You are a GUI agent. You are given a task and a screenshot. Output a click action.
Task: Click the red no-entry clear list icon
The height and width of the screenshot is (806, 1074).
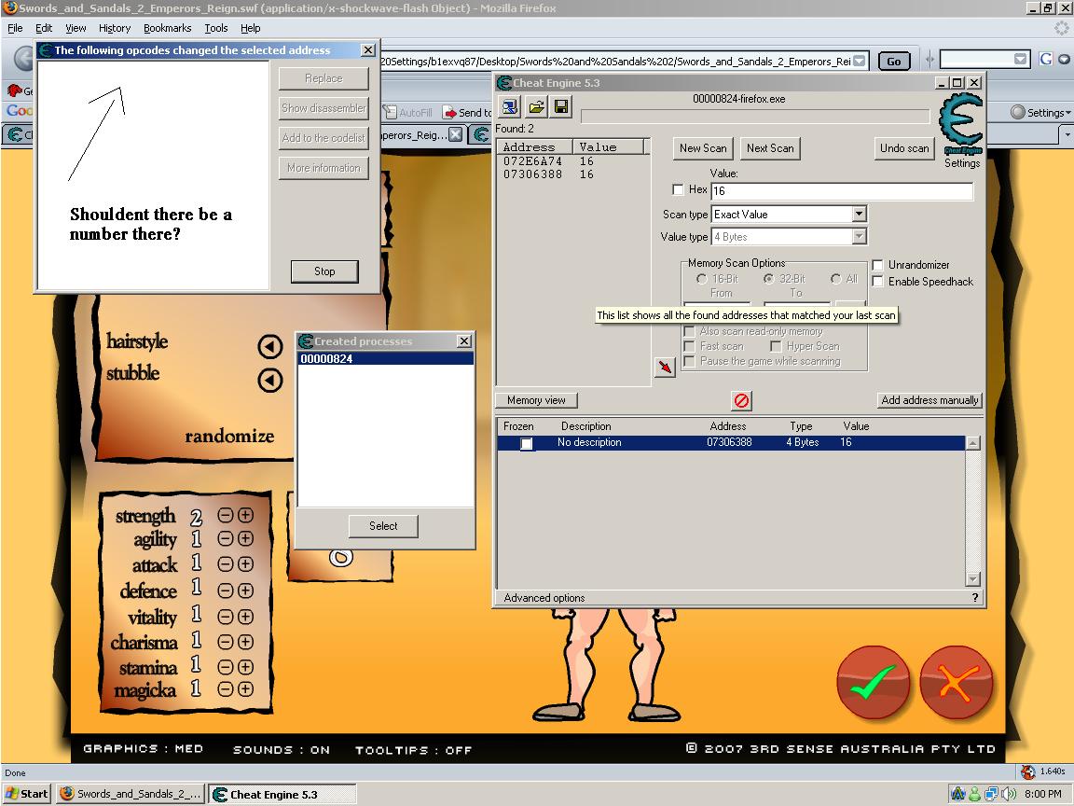pyautogui.click(x=741, y=400)
